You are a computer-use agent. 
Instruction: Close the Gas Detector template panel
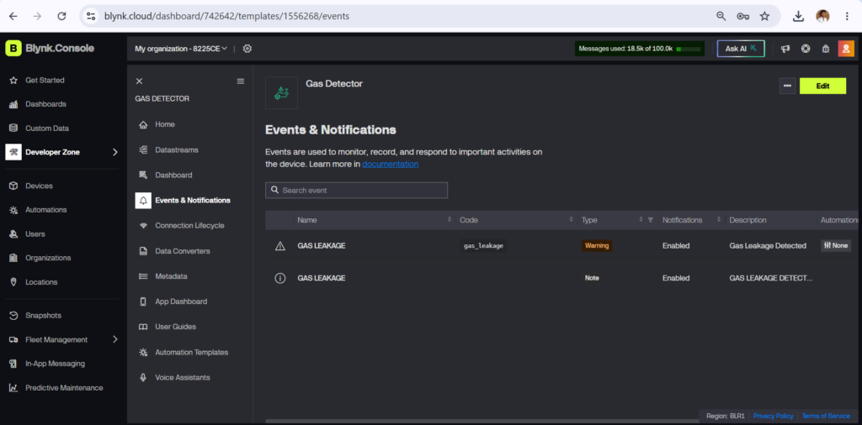coord(139,81)
